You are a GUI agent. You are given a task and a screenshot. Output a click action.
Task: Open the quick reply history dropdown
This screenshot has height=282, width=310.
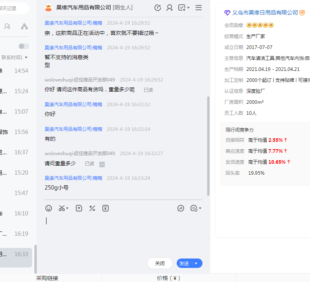coord(195,208)
